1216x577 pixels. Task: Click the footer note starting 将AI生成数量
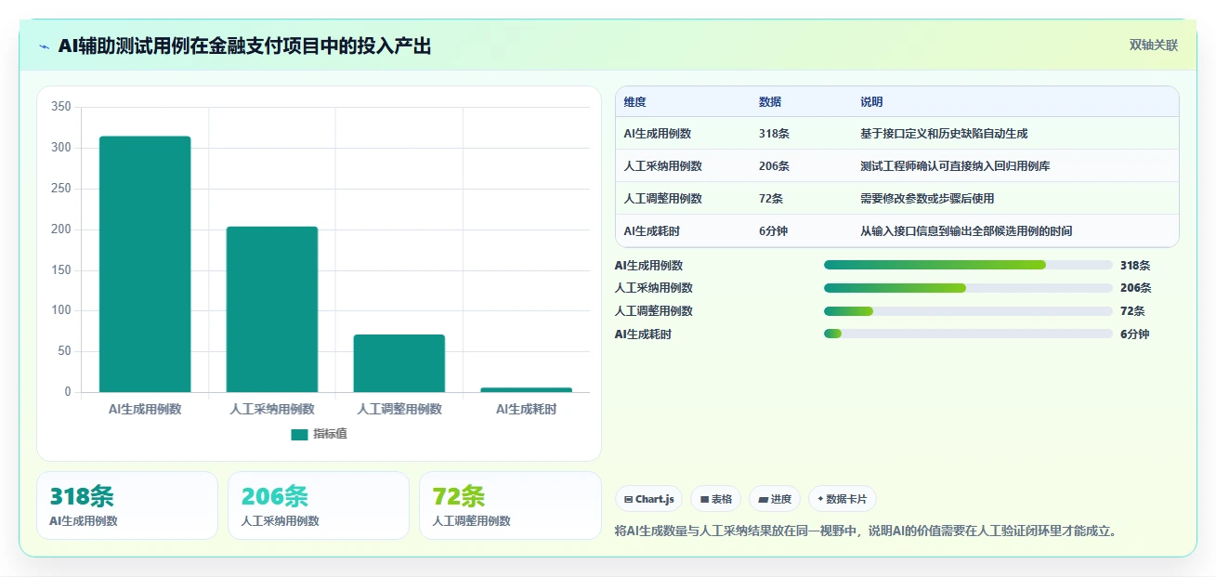pos(866,531)
